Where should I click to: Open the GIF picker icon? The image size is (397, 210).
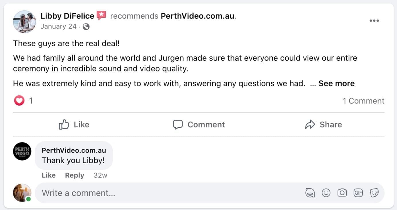(x=358, y=193)
